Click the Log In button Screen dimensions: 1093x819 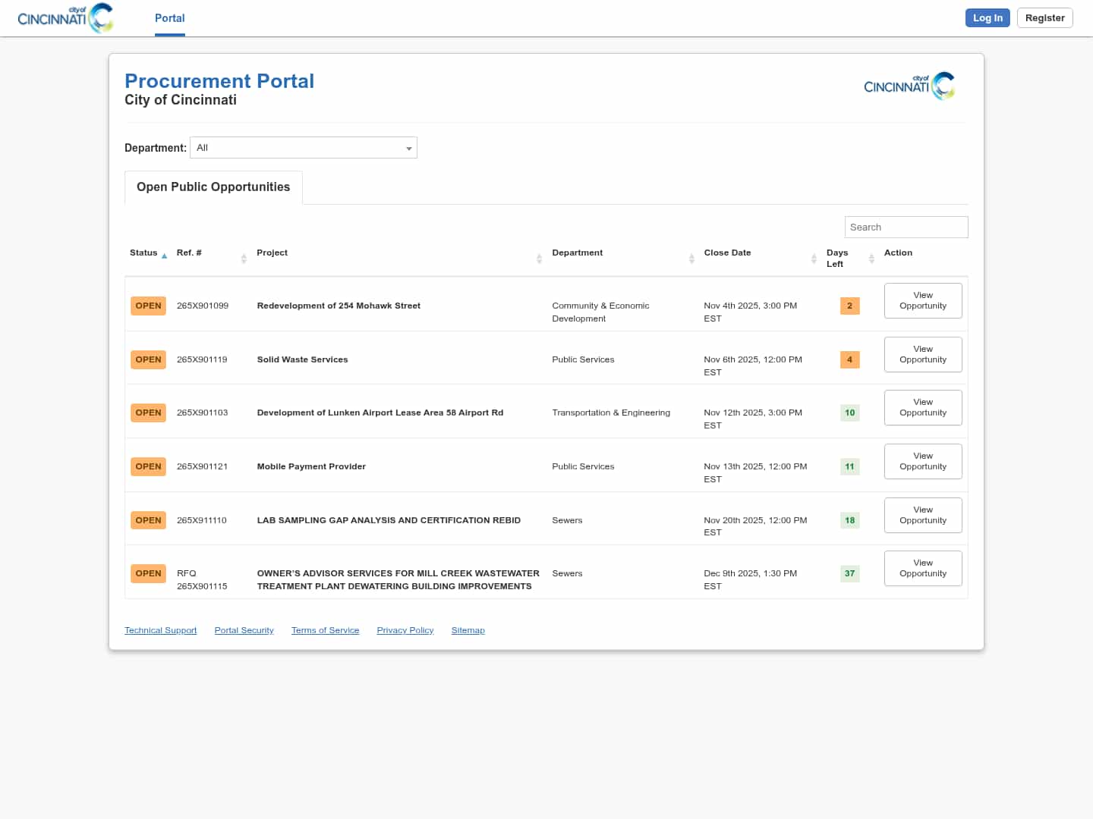(x=987, y=18)
